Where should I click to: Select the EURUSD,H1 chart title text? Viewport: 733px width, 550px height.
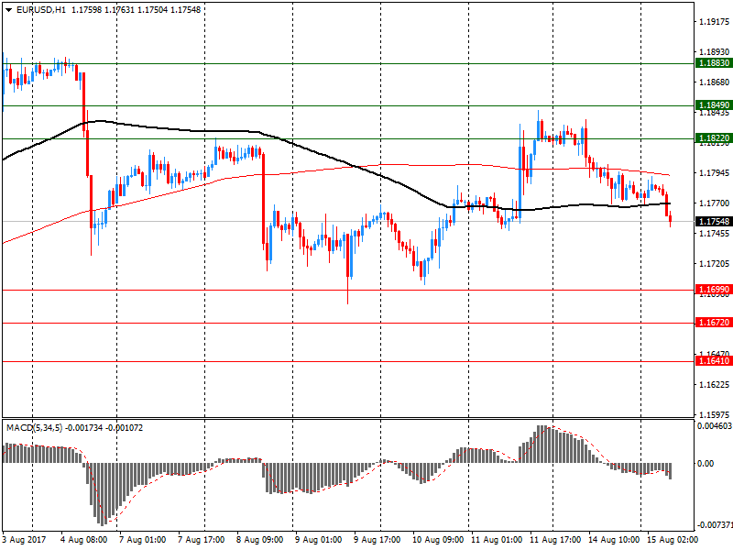40,9
